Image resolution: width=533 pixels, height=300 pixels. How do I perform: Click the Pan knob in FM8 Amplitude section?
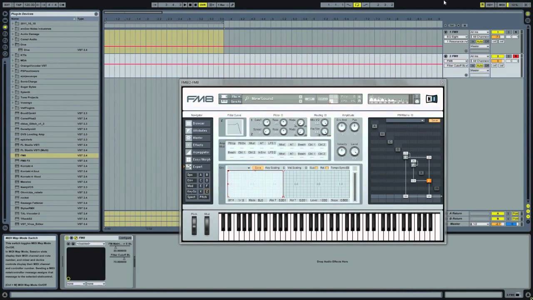coord(355,127)
